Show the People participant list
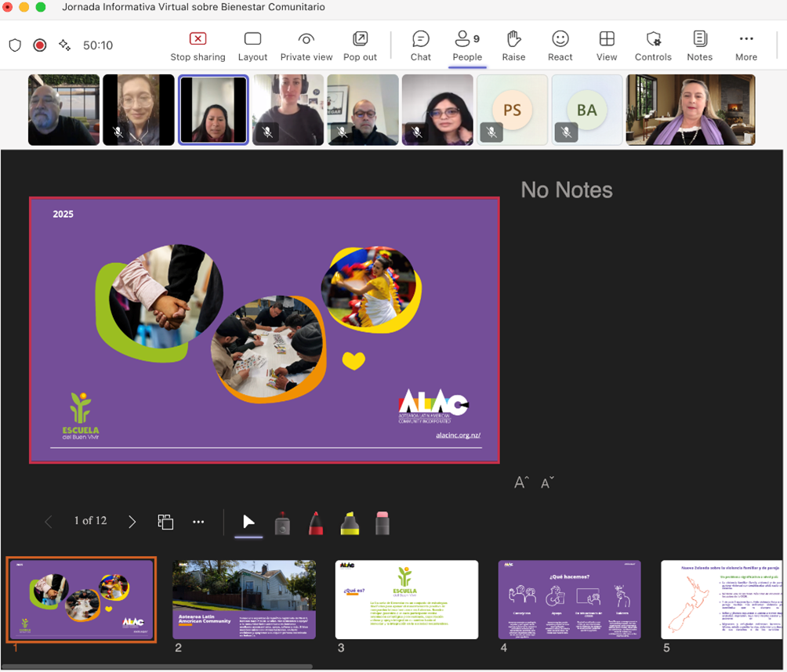Viewport: 787px width, 672px height. (467, 46)
